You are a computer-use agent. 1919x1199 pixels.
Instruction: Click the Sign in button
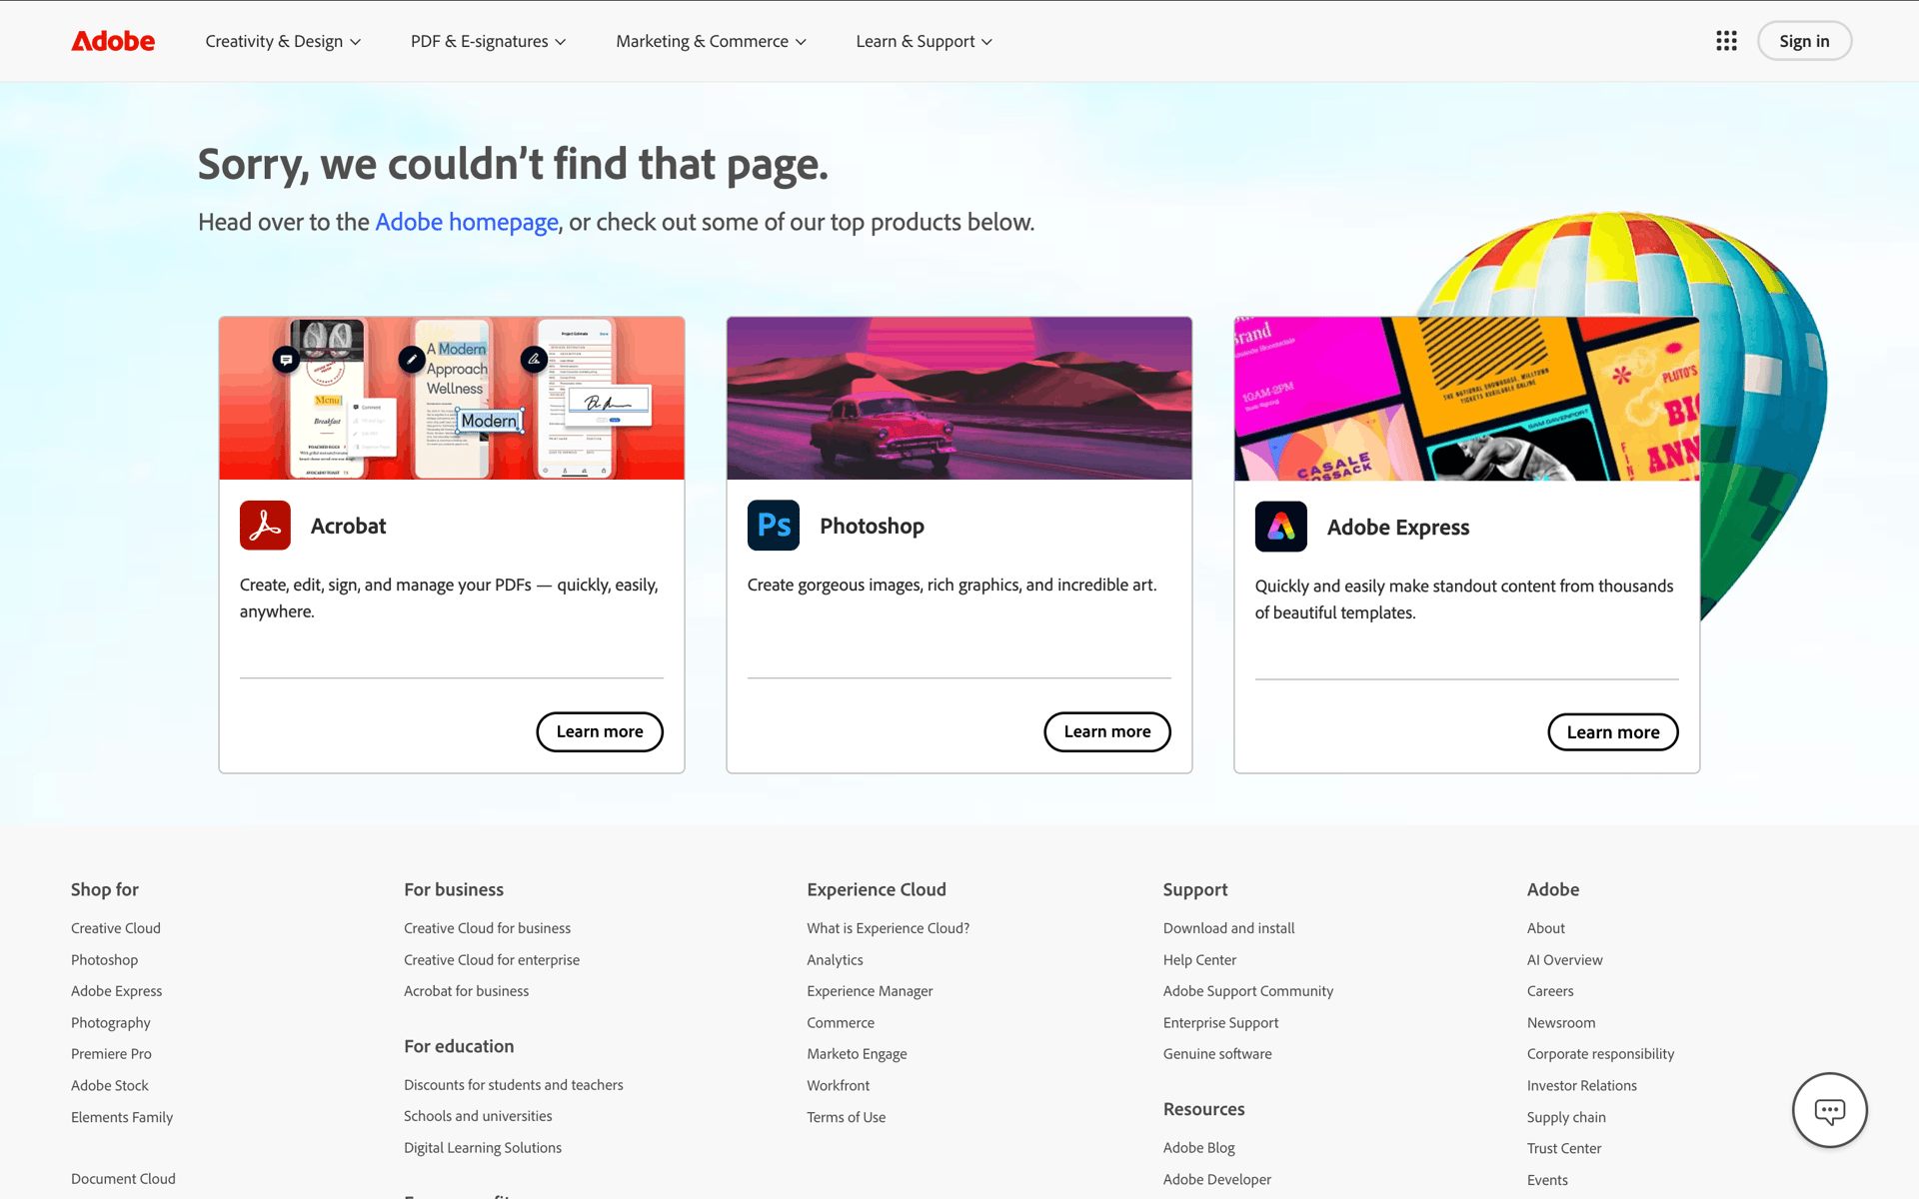[1804, 41]
